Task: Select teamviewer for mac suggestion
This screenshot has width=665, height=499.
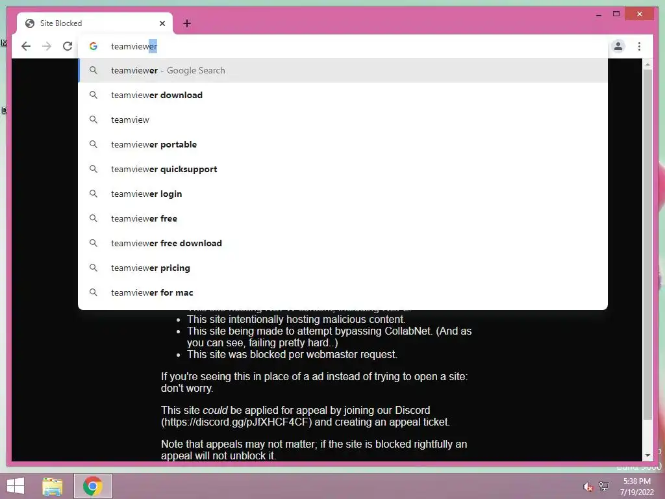Action: [343, 292]
